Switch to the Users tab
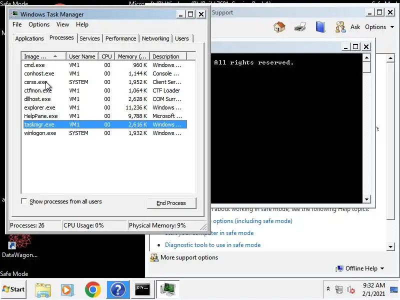400x300 pixels. [x=182, y=38]
